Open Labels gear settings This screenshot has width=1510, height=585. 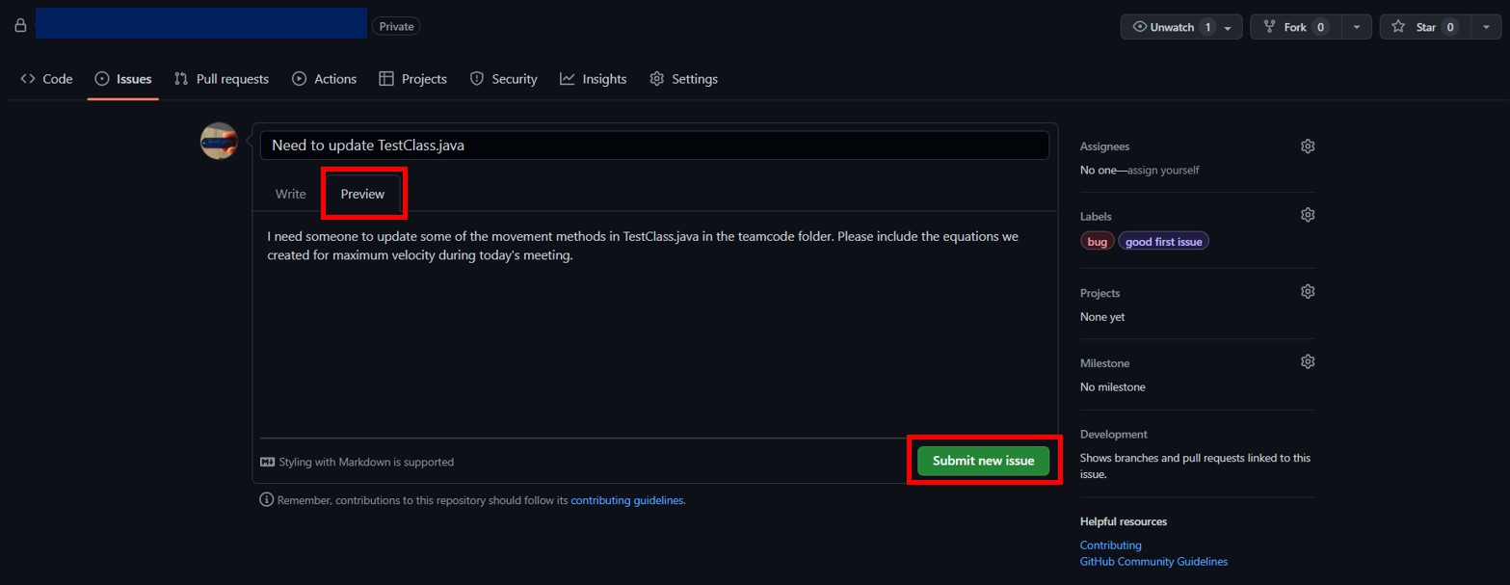click(x=1308, y=214)
